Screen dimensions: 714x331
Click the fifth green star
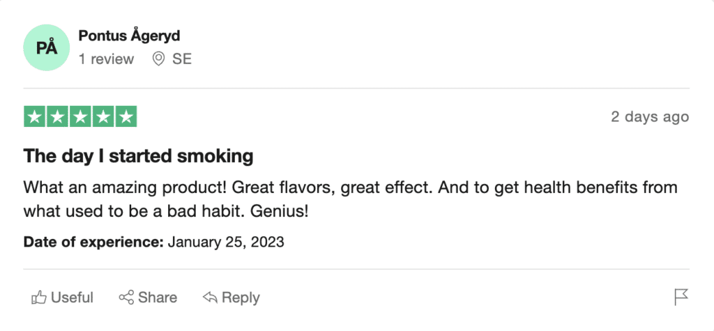point(126,117)
